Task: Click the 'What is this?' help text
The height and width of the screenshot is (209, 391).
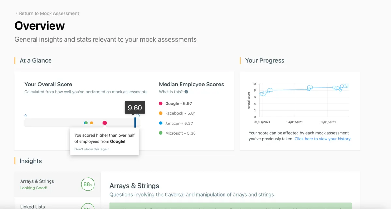Action: [x=171, y=92]
